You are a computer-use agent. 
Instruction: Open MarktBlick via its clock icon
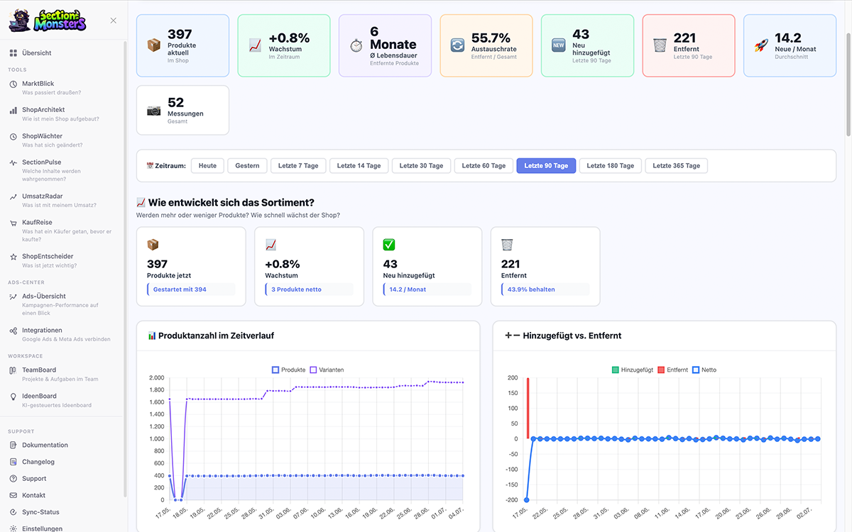[x=13, y=84]
